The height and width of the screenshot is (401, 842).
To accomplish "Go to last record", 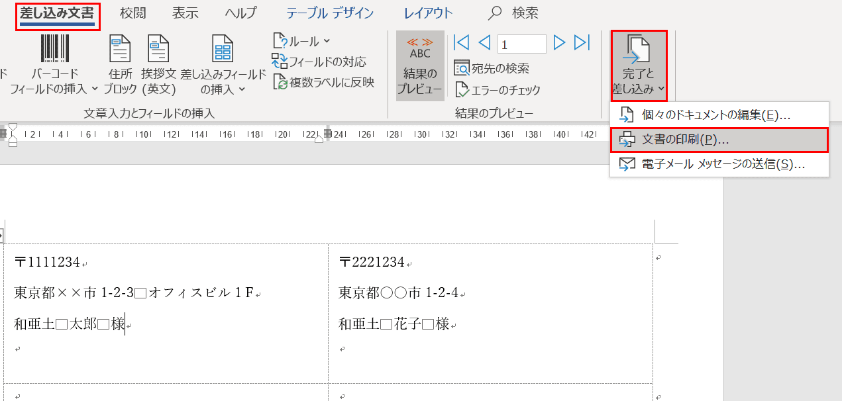I will (582, 43).
